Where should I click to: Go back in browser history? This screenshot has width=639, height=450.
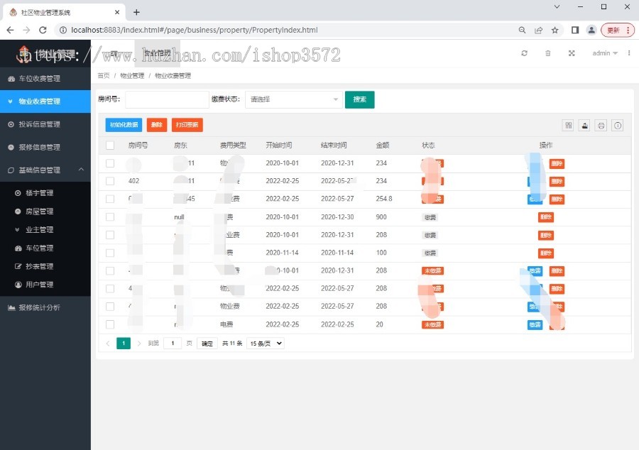coord(10,30)
